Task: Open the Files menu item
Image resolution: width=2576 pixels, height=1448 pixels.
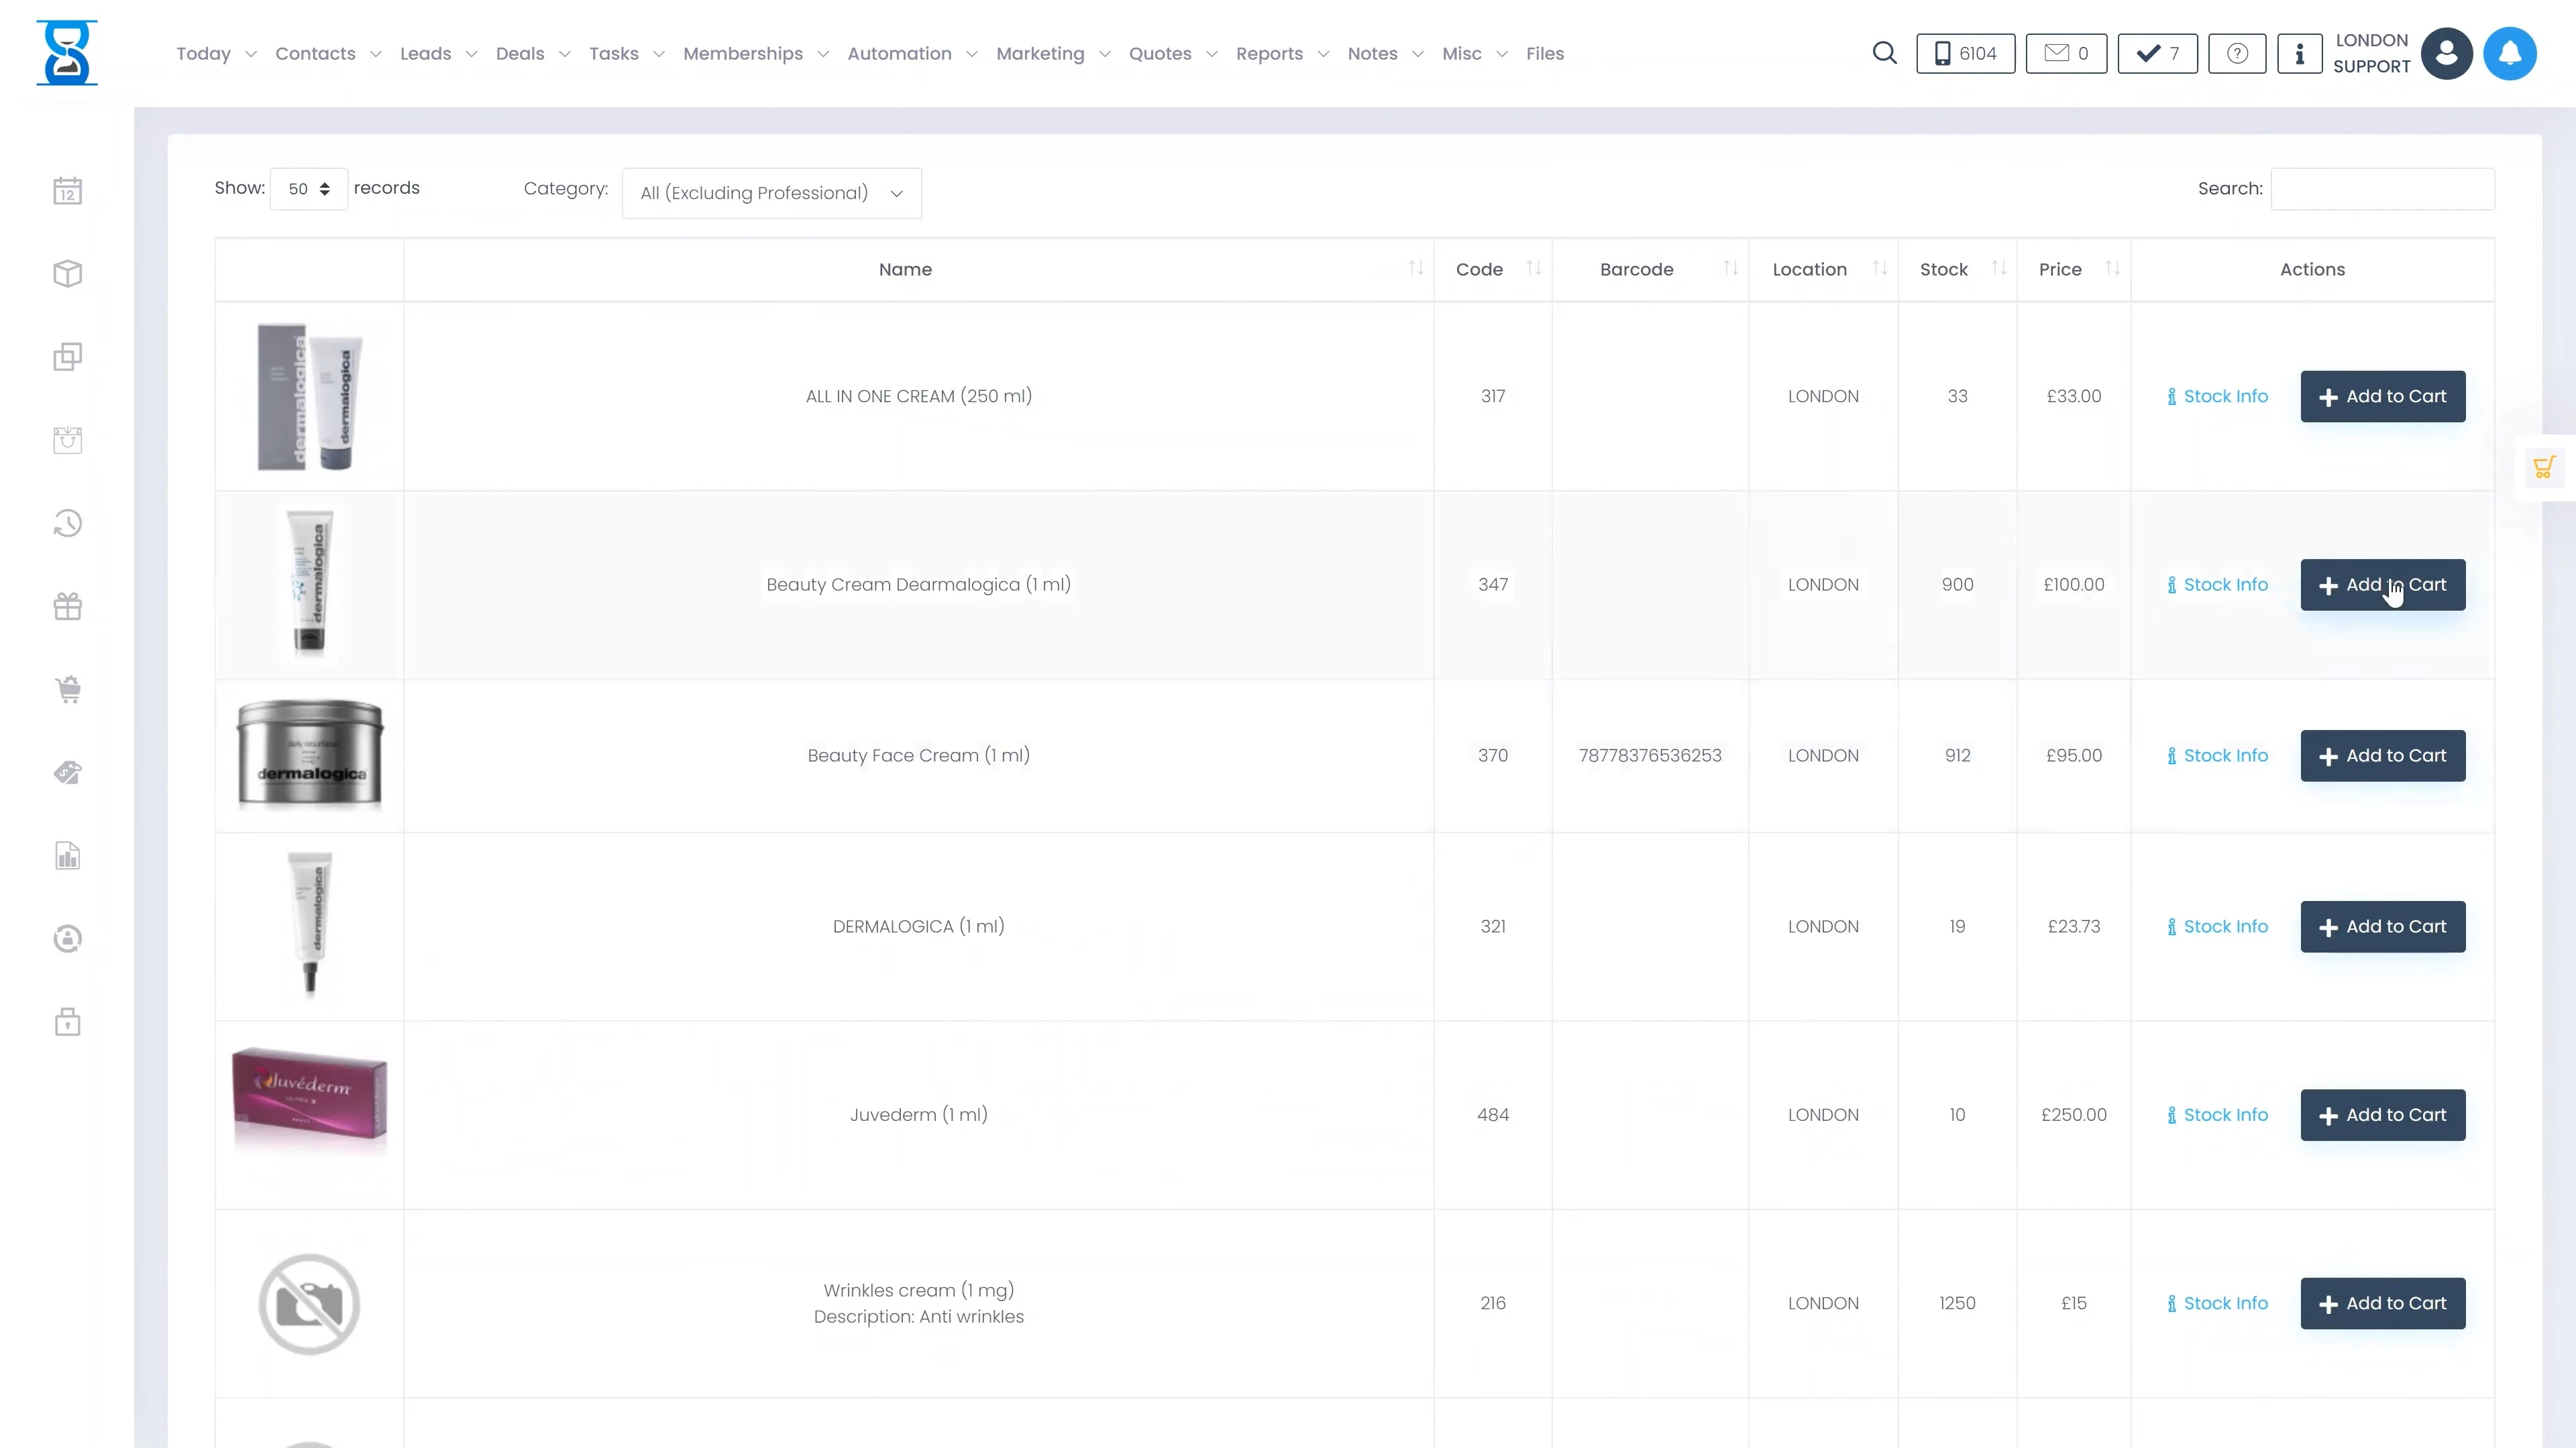Action: point(1544,54)
